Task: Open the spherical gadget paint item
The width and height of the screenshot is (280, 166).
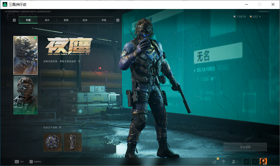Action: [x=53, y=142]
